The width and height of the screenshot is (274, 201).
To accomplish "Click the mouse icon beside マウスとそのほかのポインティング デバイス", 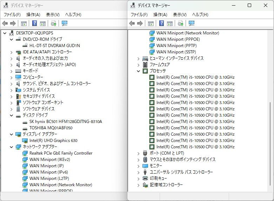I will click(x=145, y=159).
